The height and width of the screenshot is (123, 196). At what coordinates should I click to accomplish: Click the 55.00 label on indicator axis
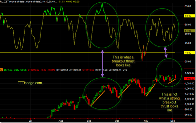[x=188, y=24]
